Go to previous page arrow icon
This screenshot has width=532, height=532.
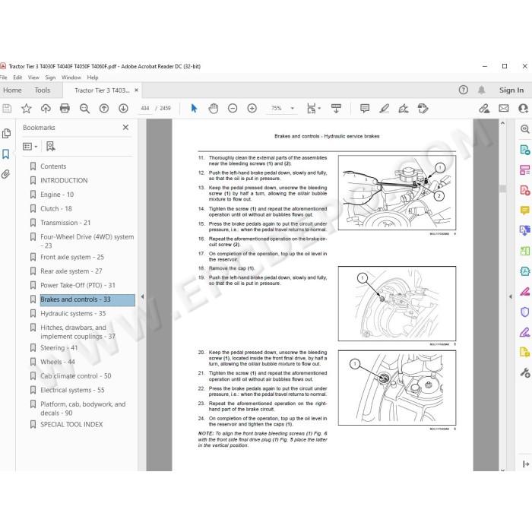[x=104, y=109]
